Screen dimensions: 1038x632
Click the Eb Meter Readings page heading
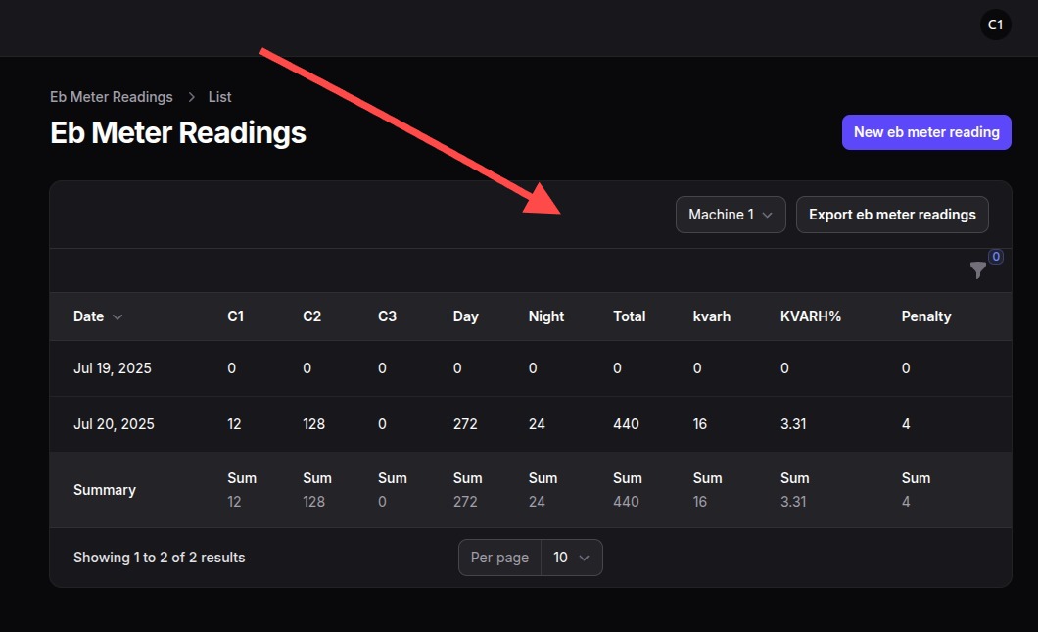point(178,132)
